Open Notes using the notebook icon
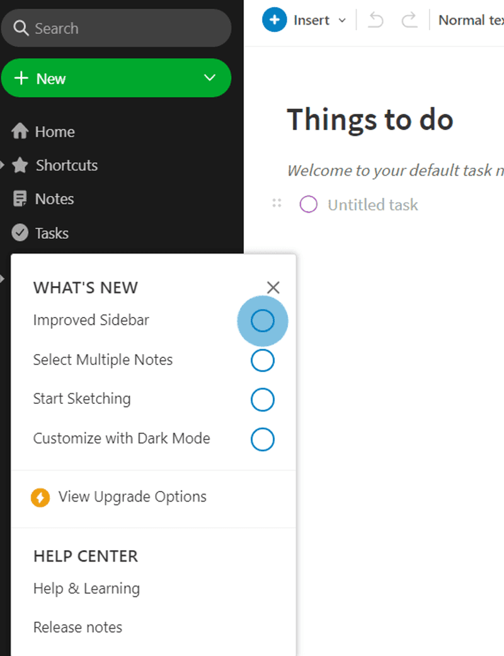Viewport: 504px width, 656px height. 19,199
